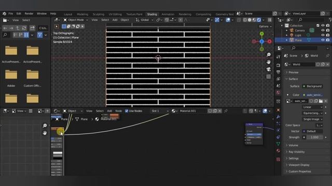Screen dimensions: 332x186
Task: Switch to the UV Editing workspace tab
Action: pos(115,14)
